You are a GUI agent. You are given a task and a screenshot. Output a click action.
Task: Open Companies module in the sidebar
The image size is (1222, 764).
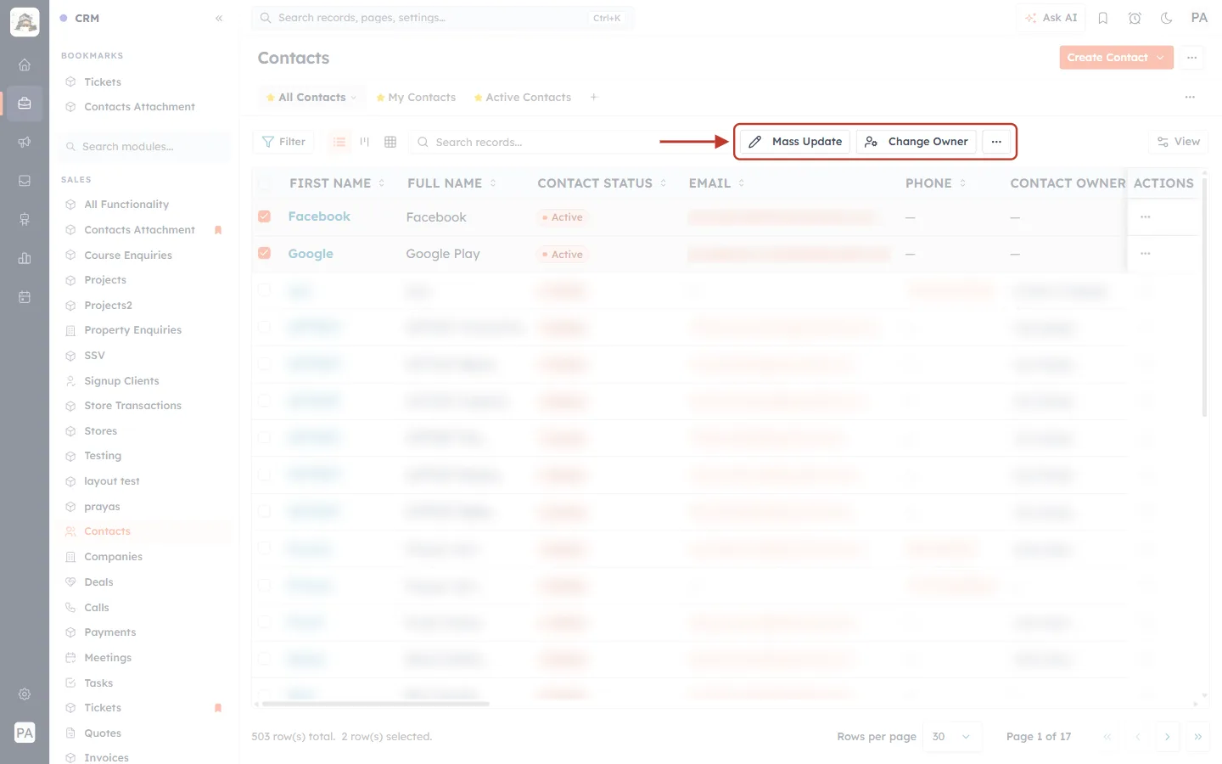click(113, 557)
